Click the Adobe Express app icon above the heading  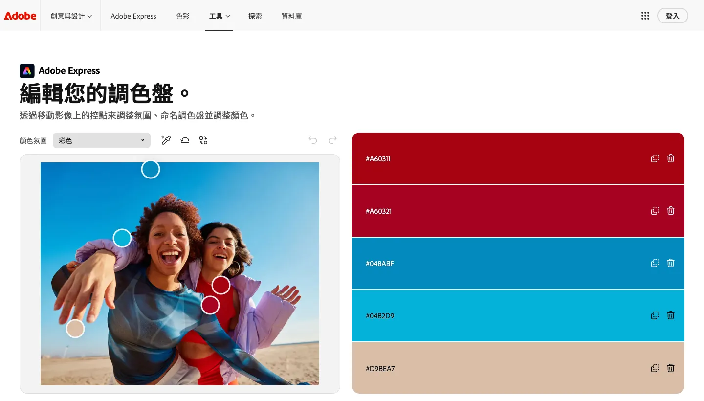(27, 71)
